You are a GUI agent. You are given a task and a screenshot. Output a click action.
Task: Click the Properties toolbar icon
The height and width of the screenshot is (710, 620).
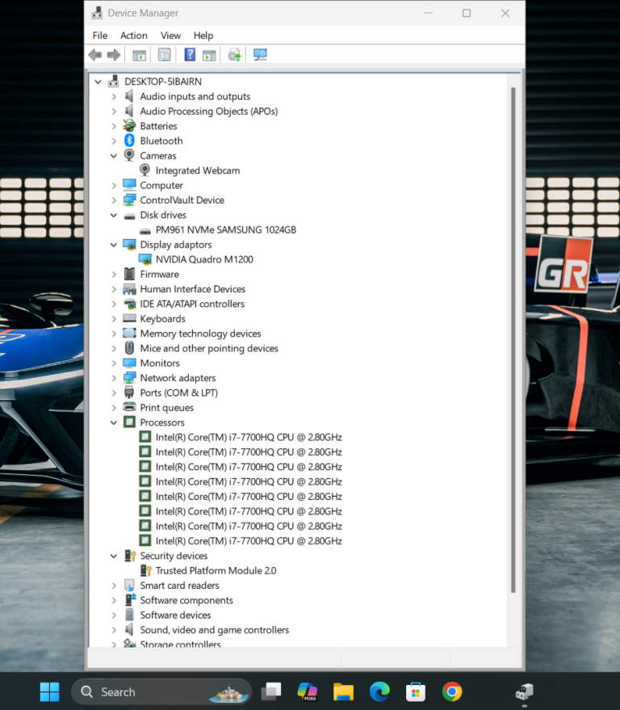point(164,55)
